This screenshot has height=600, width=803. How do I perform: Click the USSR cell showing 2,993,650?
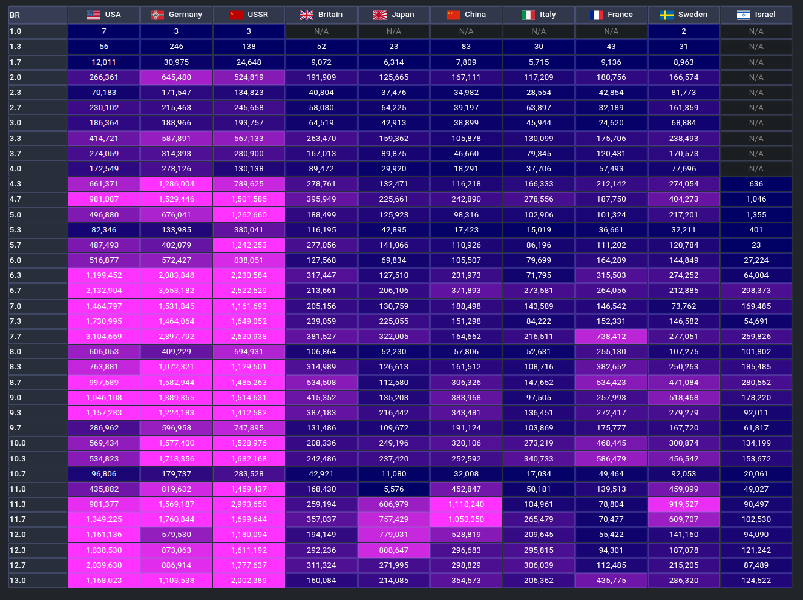click(249, 504)
